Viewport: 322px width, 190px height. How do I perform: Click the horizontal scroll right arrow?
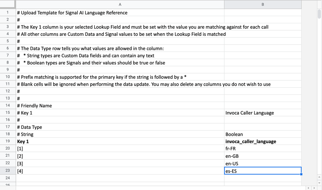coord(315,188)
